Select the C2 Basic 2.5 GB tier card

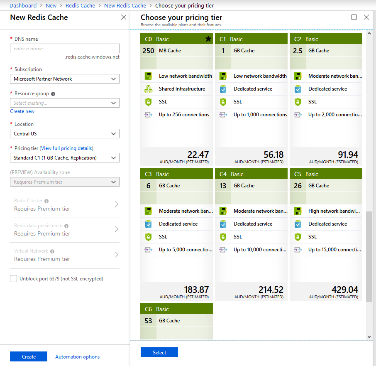[326, 100]
